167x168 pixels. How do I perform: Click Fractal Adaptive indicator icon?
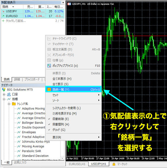coord(19,137)
